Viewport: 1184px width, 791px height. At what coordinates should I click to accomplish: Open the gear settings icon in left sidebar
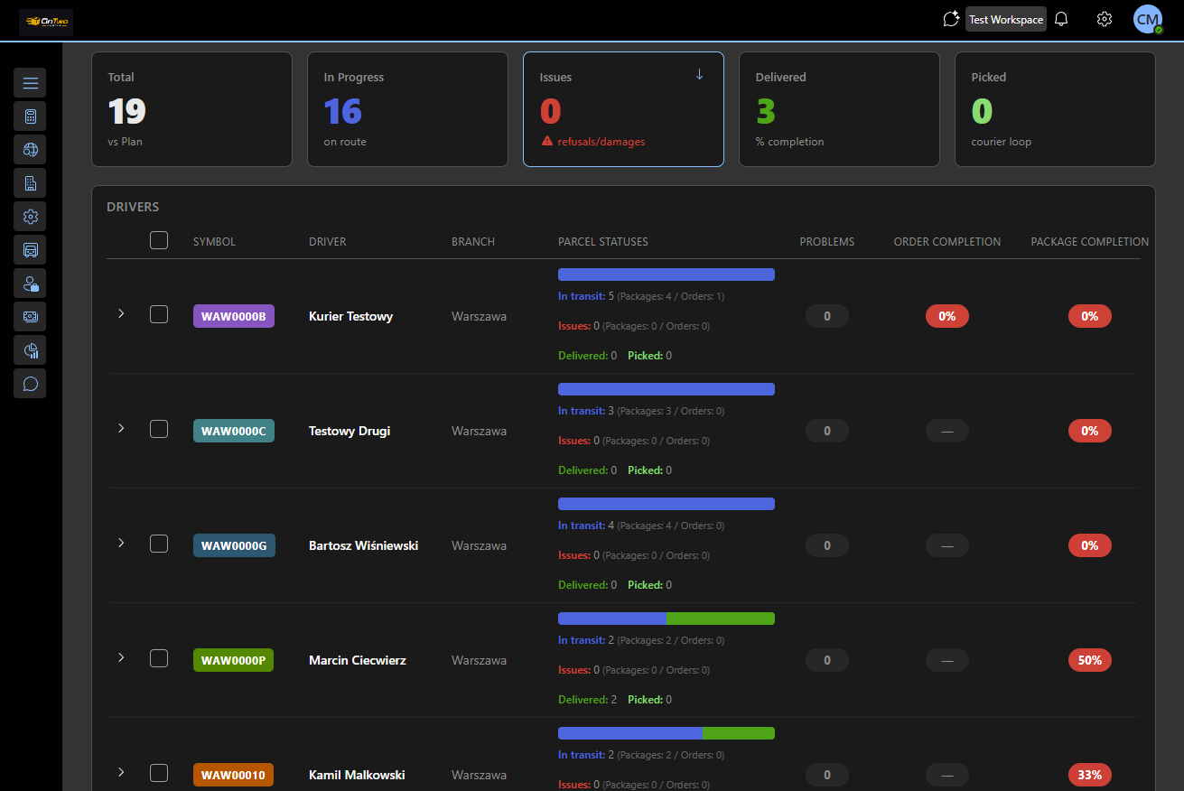click(30, 217)
